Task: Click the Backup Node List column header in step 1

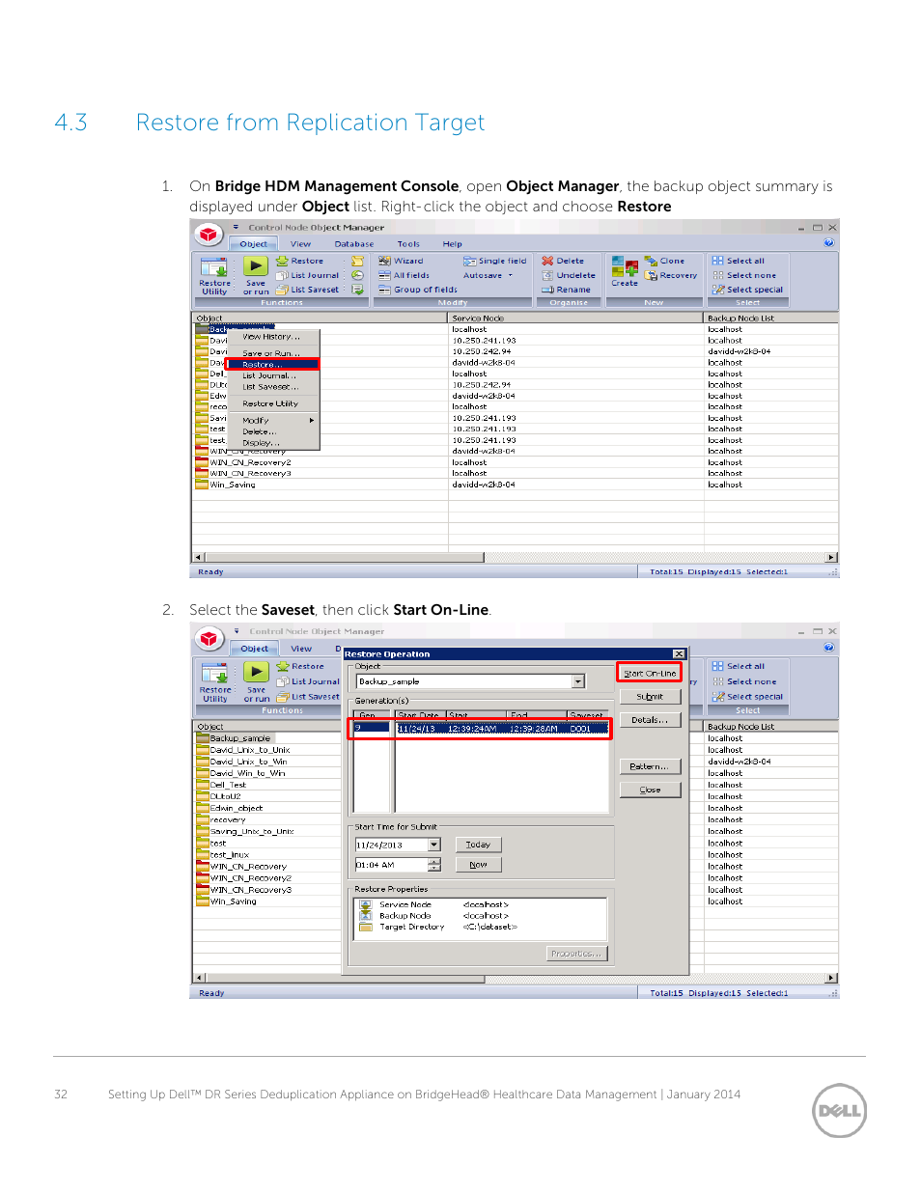Action: pos(770,318)
